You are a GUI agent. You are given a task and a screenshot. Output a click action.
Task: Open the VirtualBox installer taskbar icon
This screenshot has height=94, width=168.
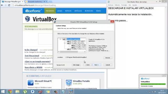coord(71,92)
